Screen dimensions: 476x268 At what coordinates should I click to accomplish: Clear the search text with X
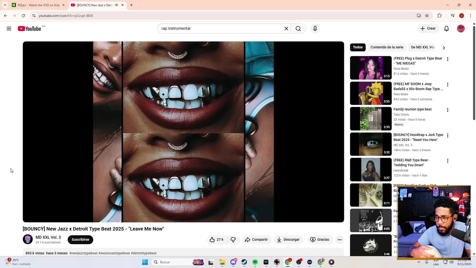(x=286, y=29)
